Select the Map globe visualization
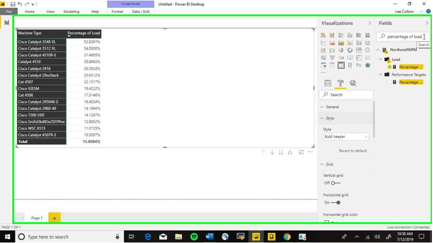 click(368, 50)
